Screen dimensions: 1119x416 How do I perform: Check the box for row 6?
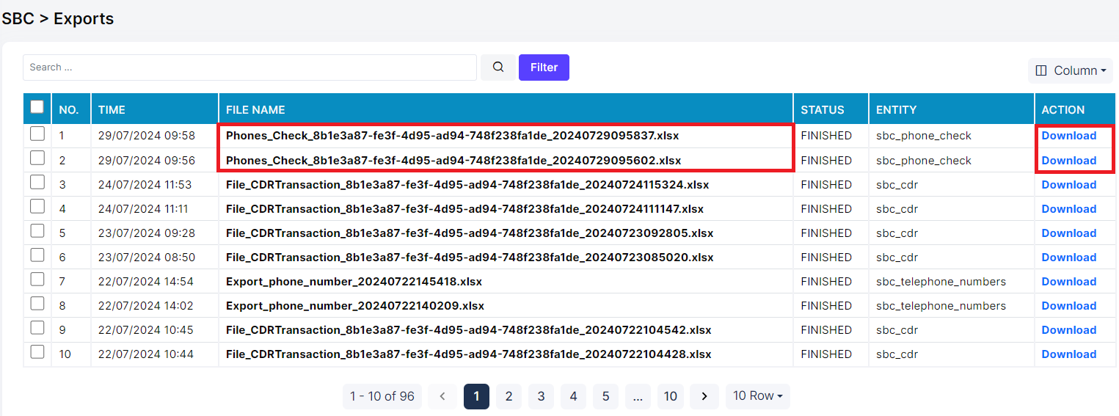pos(37,255)
